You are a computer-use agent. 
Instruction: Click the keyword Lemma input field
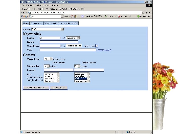pyautogui.click(x=50, y=38)
